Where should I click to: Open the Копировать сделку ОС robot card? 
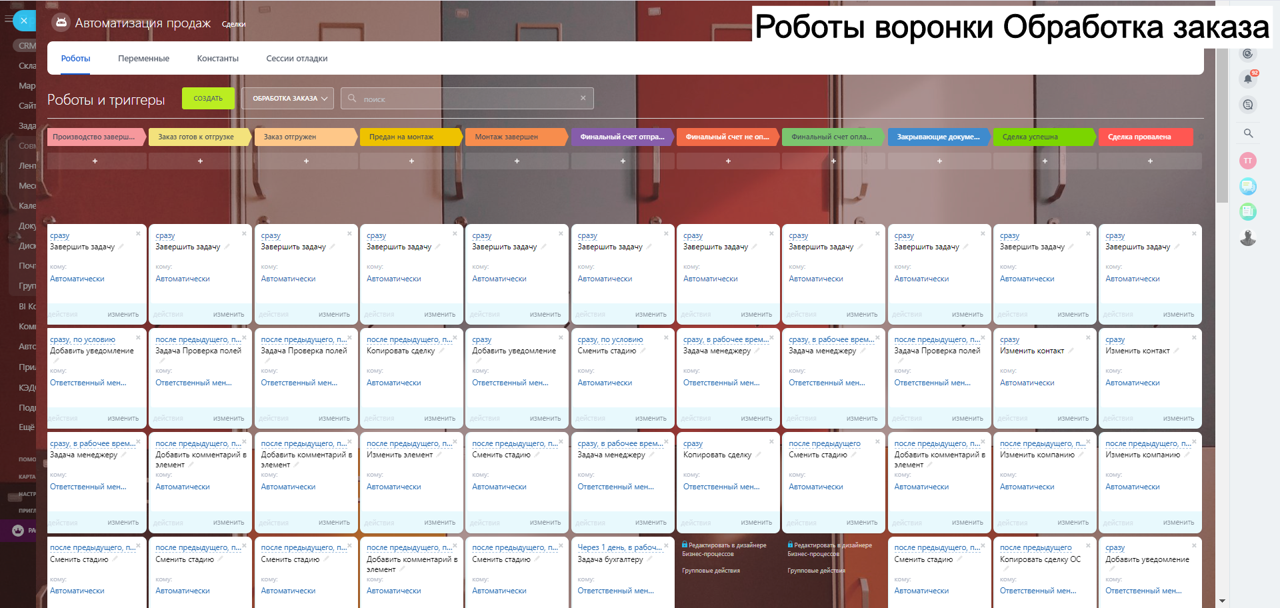coord(1045,572)
